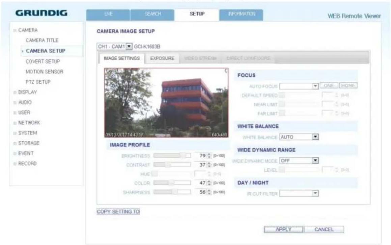Viewport: 391px width, 245px height.
Task: Open COVERT SETUP page
Action: tap(43, 61)
